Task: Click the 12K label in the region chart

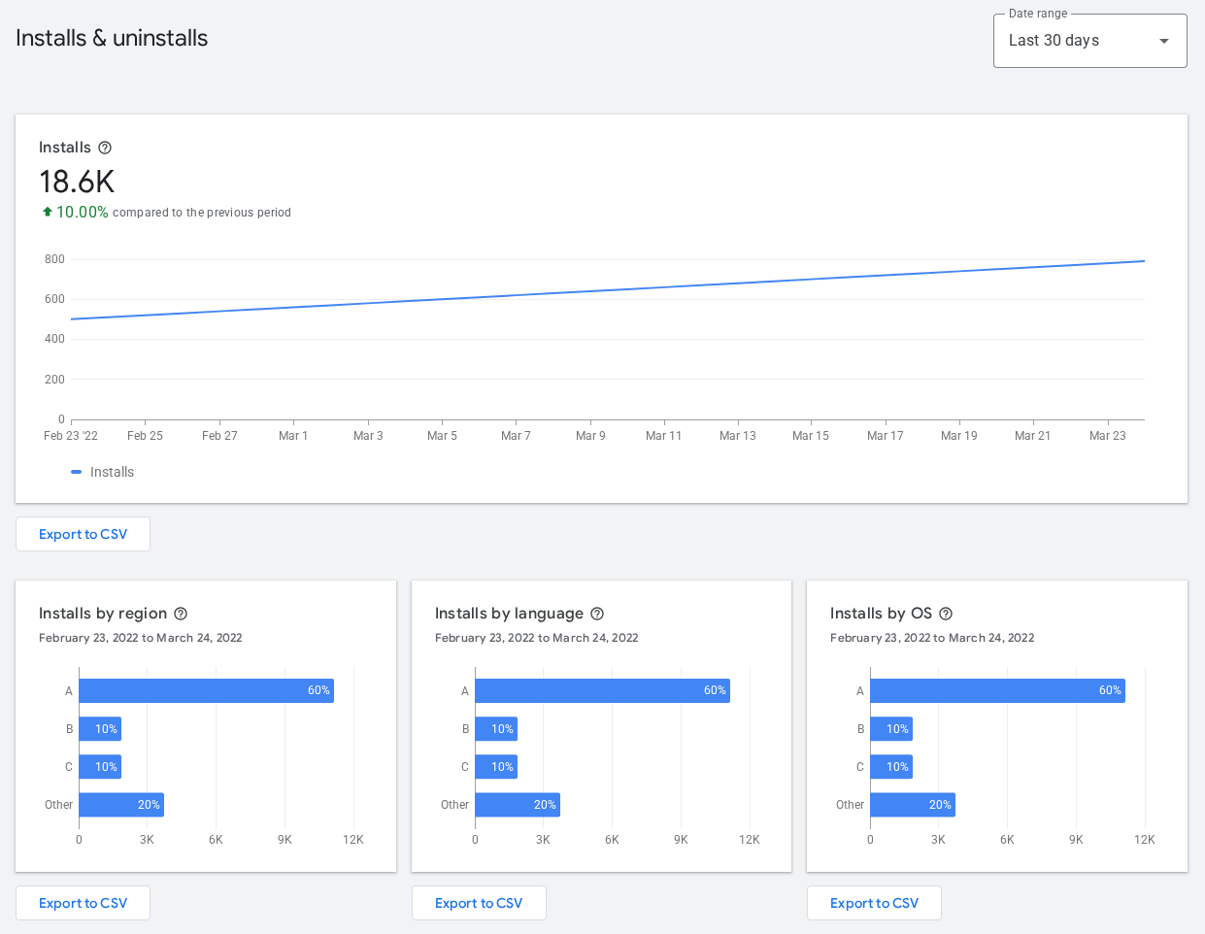Action: [x=353, y=840]
